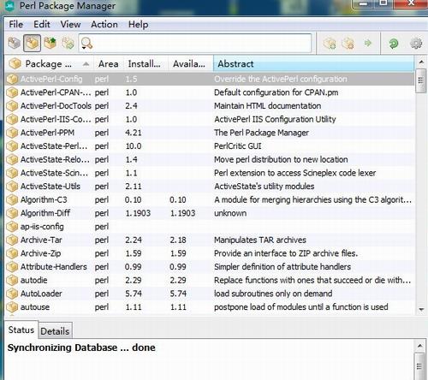The image size is (428, 380).
Task: Click the Area column header
Action: tap(108, 63)
